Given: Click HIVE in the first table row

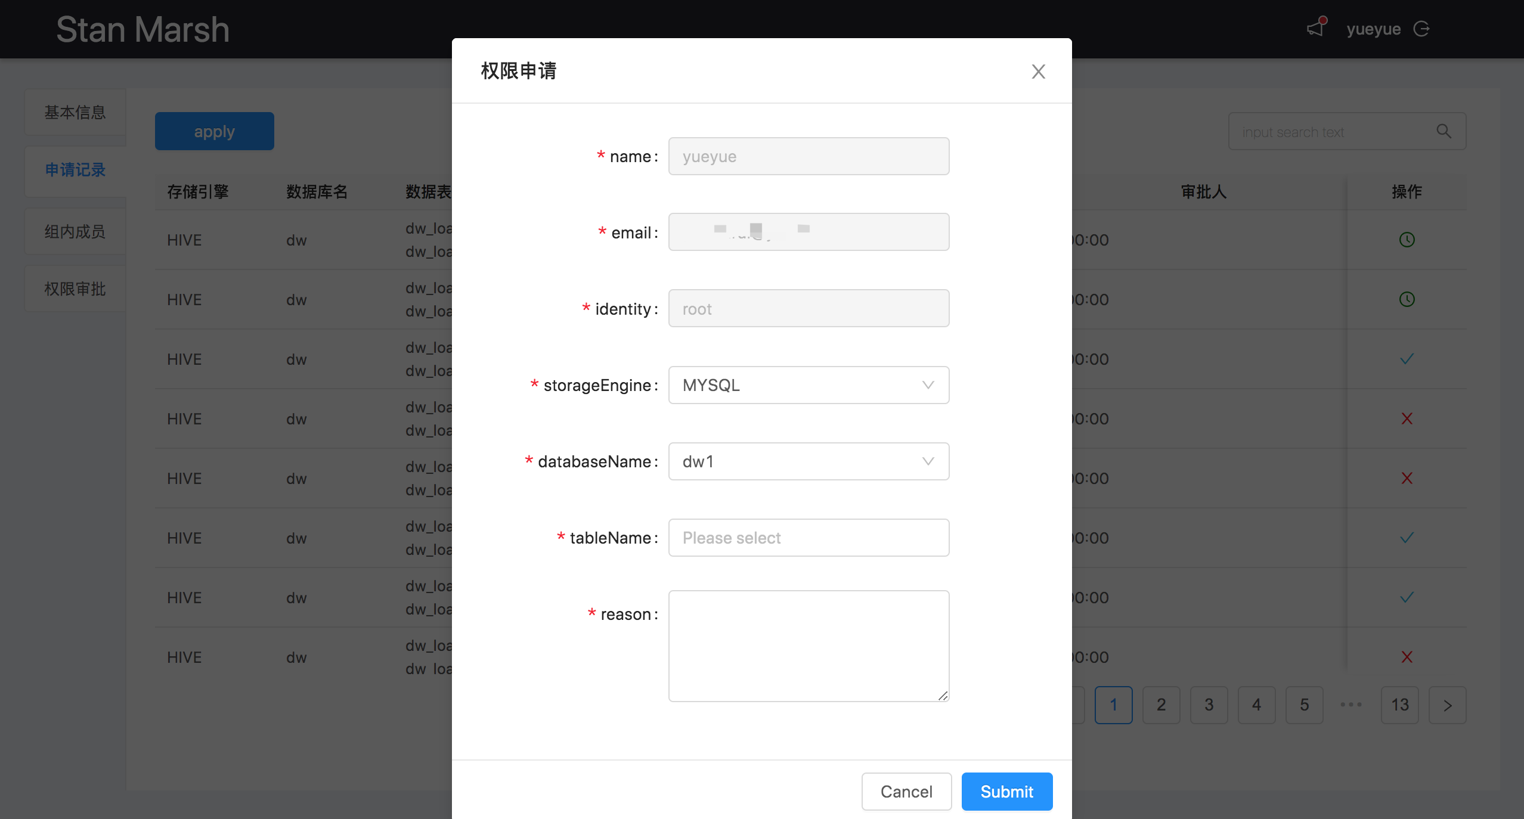Looking at the screenshot, I should point(184,240).
